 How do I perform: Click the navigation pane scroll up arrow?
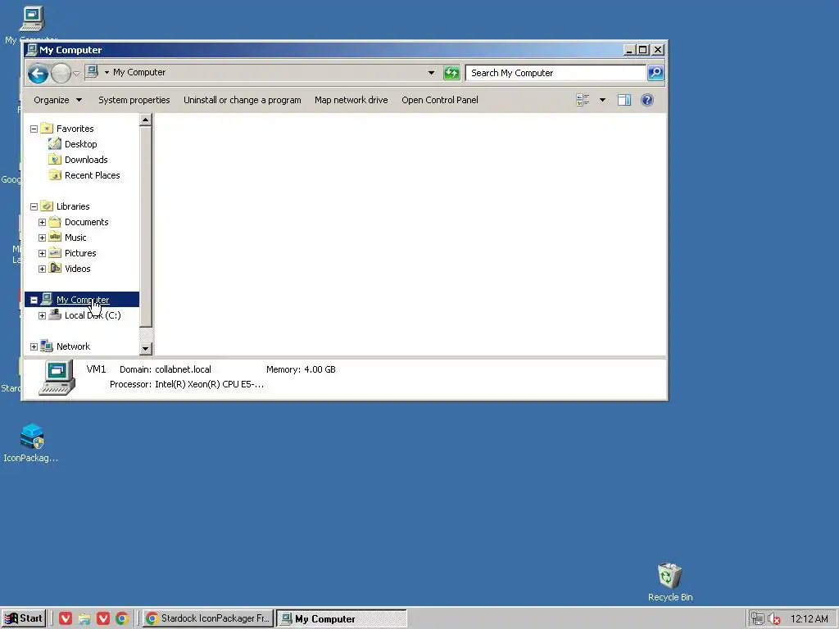(x=146, y=120)
